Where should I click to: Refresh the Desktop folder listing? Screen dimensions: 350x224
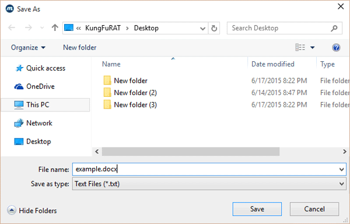pos(214,28)
